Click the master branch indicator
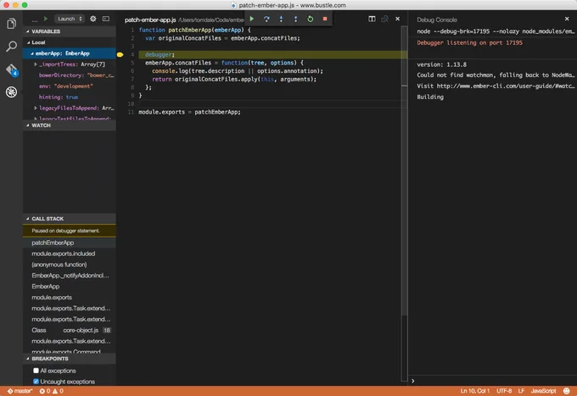 (20, 391)
